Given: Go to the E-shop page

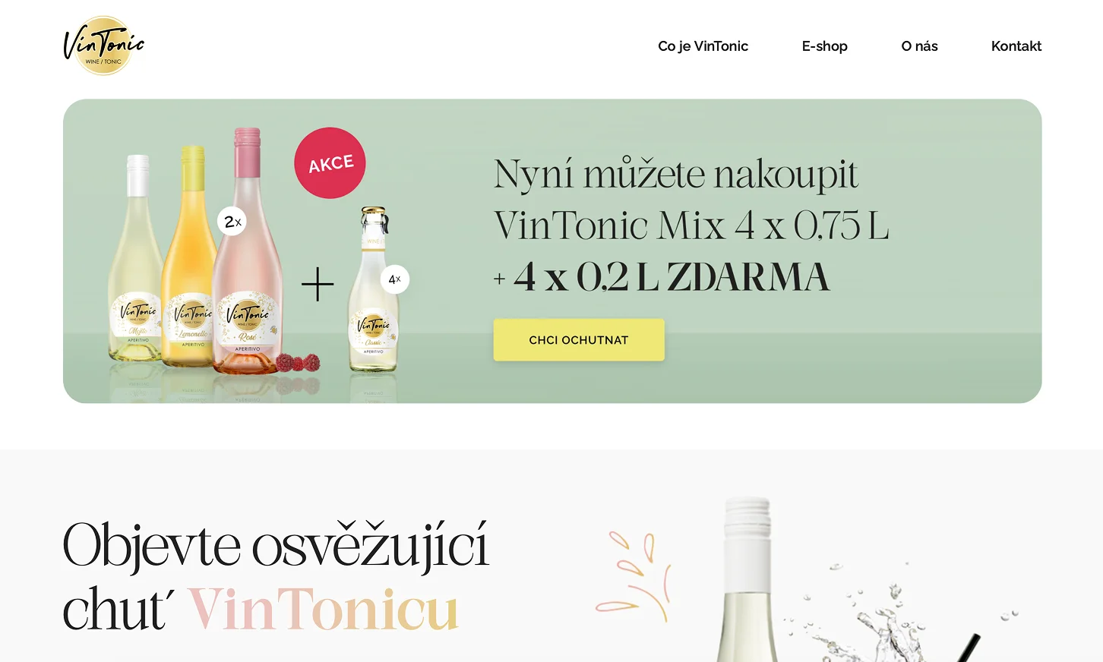Looking at the screenshot, I should pos(824,46).
